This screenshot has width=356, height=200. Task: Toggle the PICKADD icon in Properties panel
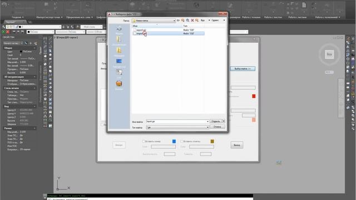pyautogui.click(x=26, y=43)
